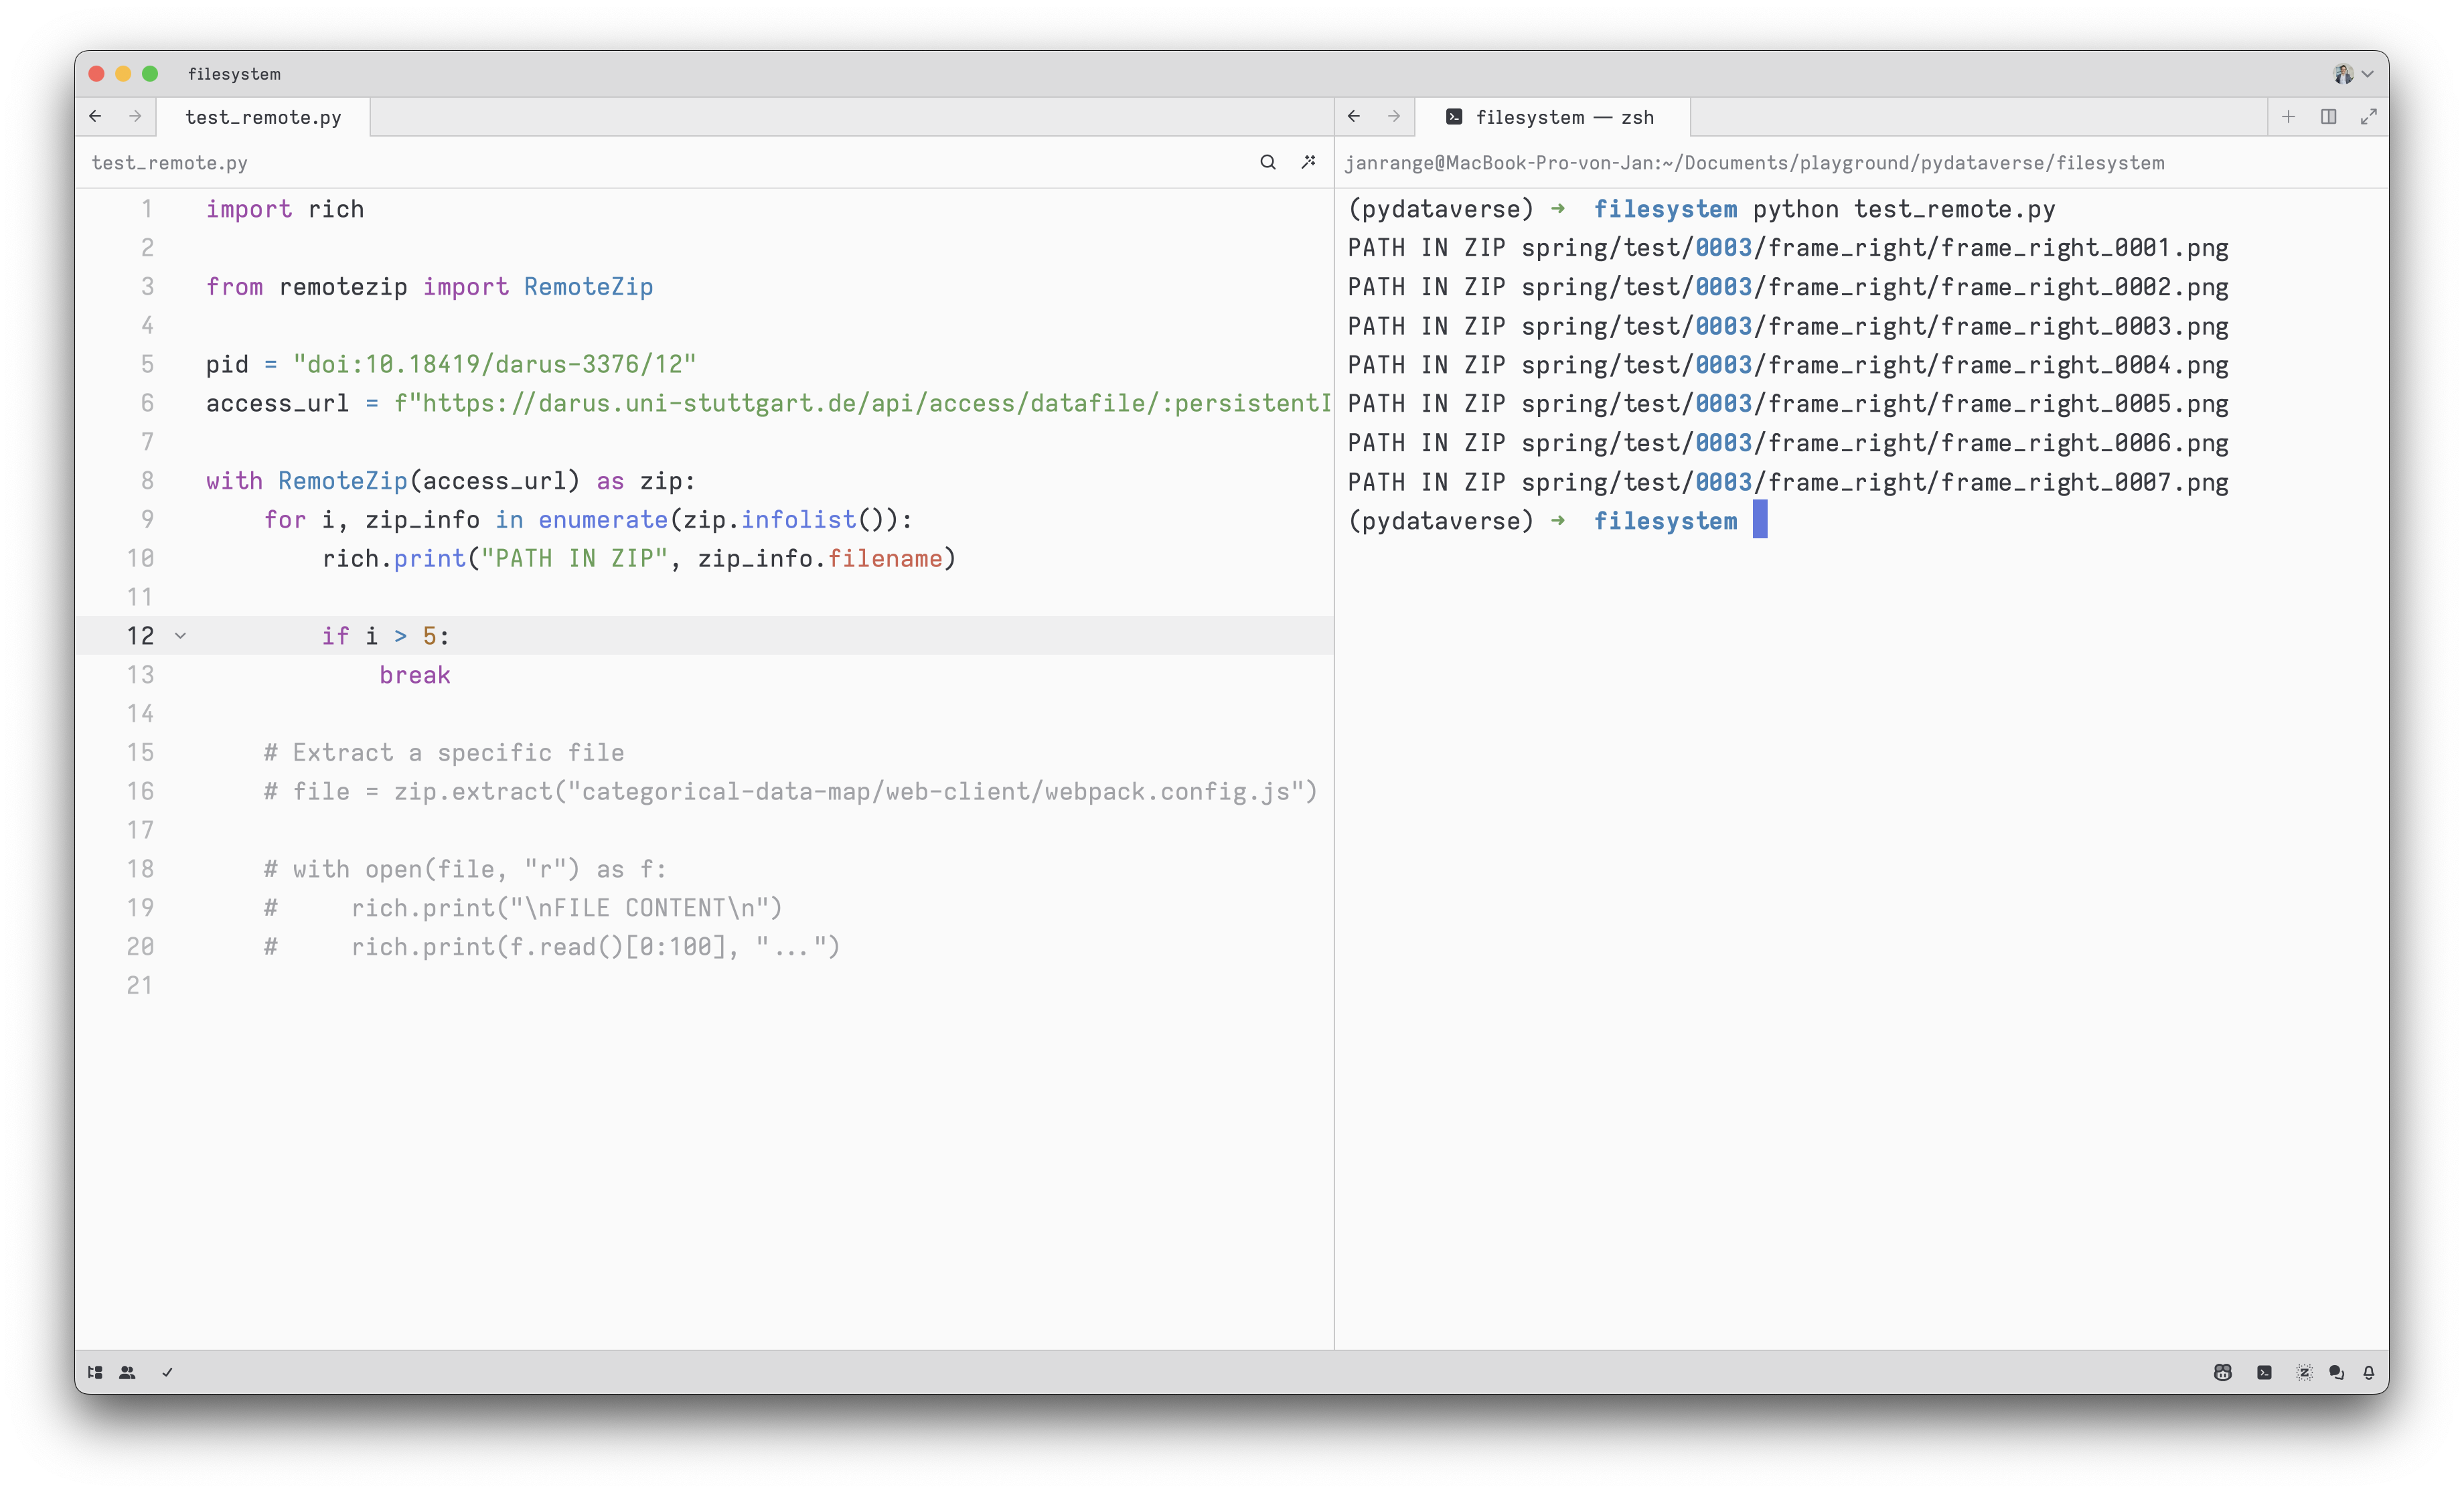
Task: Collapse the if block on line 12
Action: [x=180, y=635]
